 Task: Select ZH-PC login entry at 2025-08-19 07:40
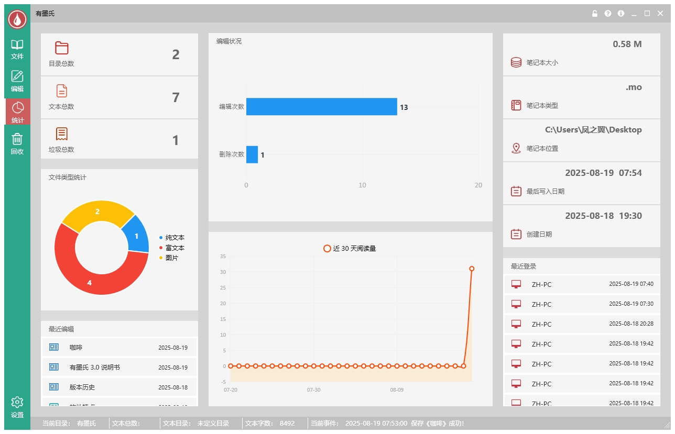582,284
